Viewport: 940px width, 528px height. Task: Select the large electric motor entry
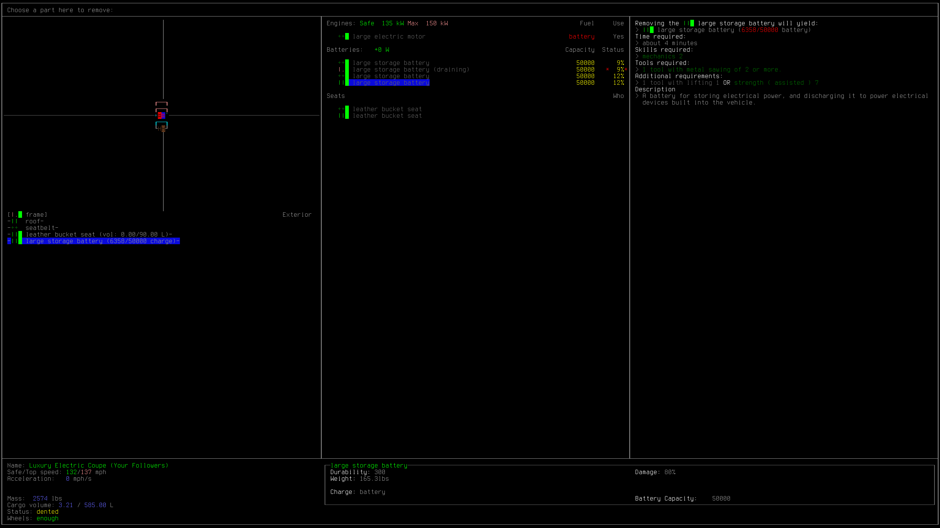coord(389,36)
